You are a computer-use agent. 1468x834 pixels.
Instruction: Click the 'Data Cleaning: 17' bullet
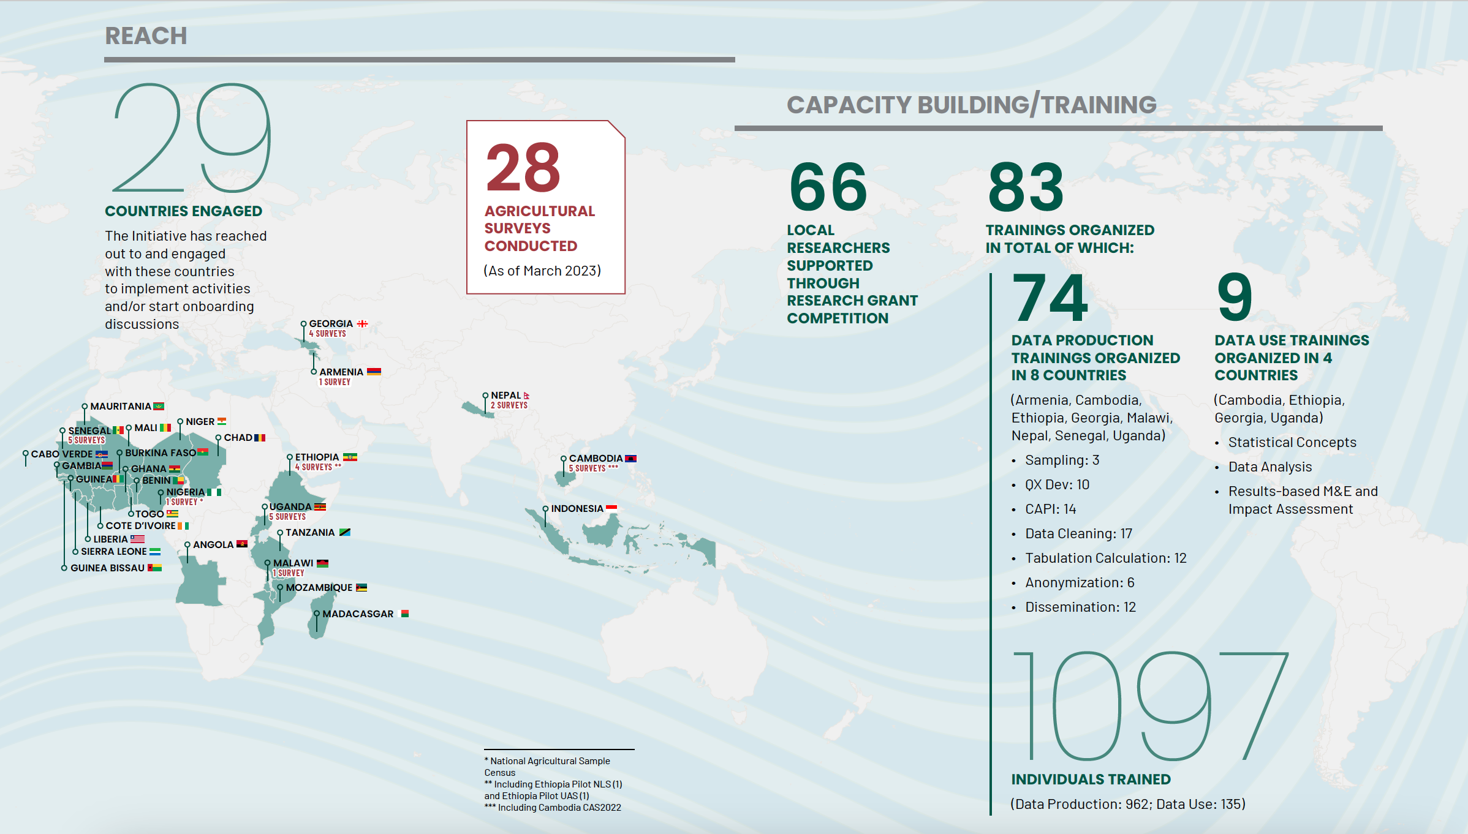point(1078,533)
